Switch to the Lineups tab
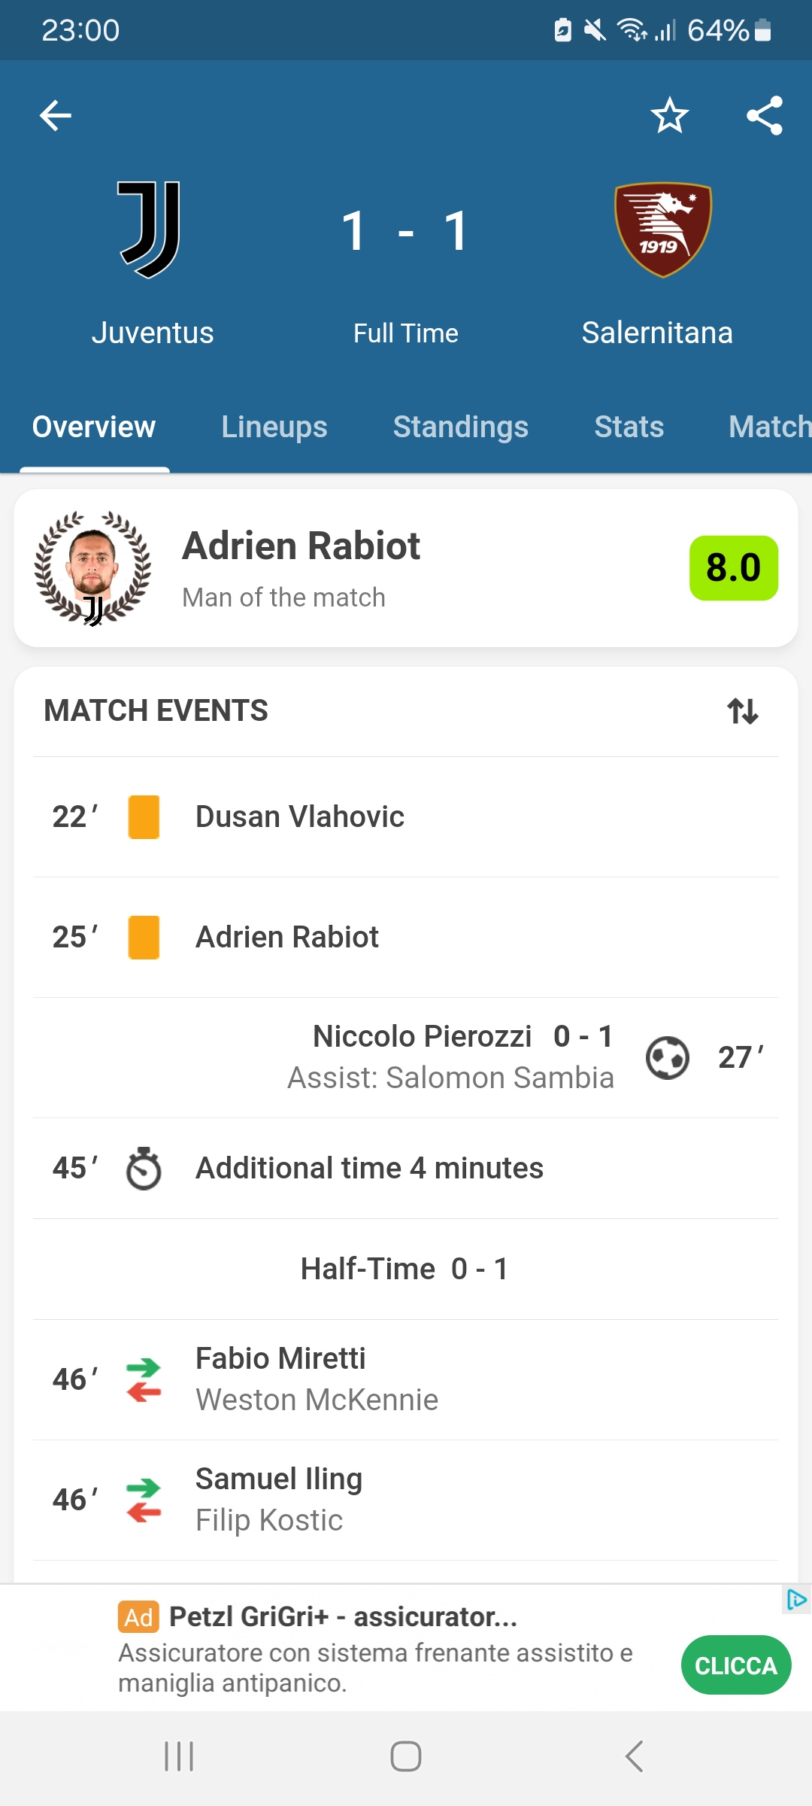The height and width of the screenshot is (1806, 812). pos(274,427)
